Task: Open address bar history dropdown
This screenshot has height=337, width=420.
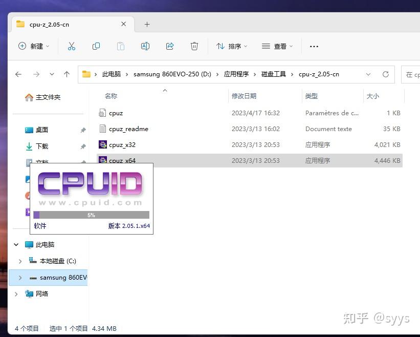Action: (x=368, y=74)
